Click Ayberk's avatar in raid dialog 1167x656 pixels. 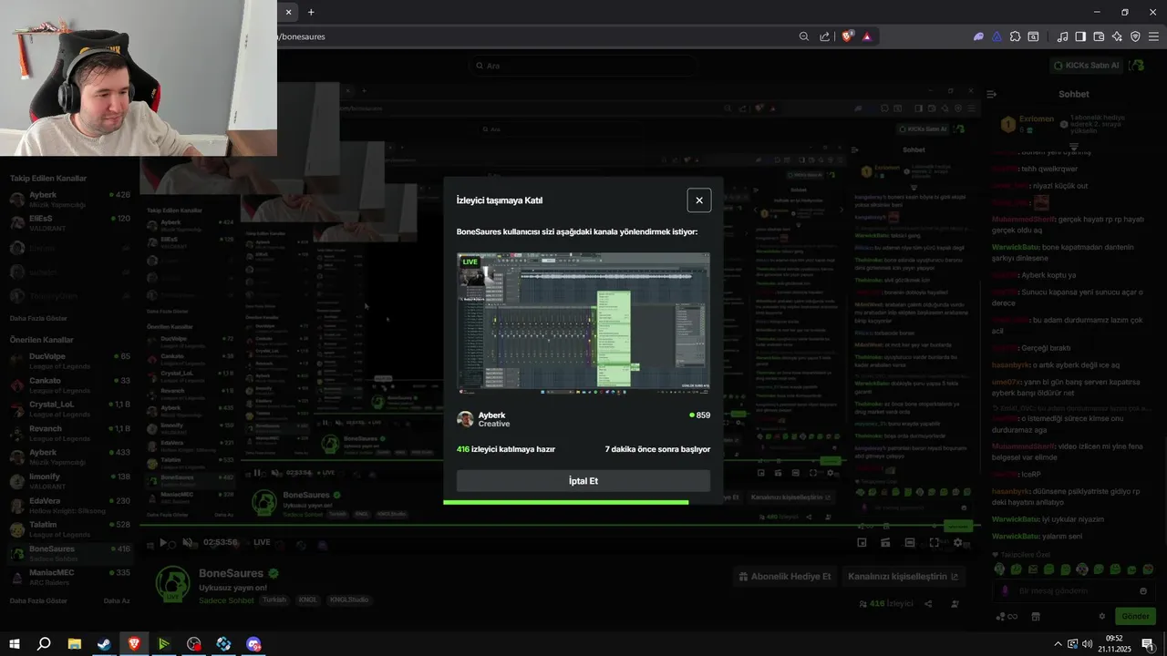click(x=465, y=419)
